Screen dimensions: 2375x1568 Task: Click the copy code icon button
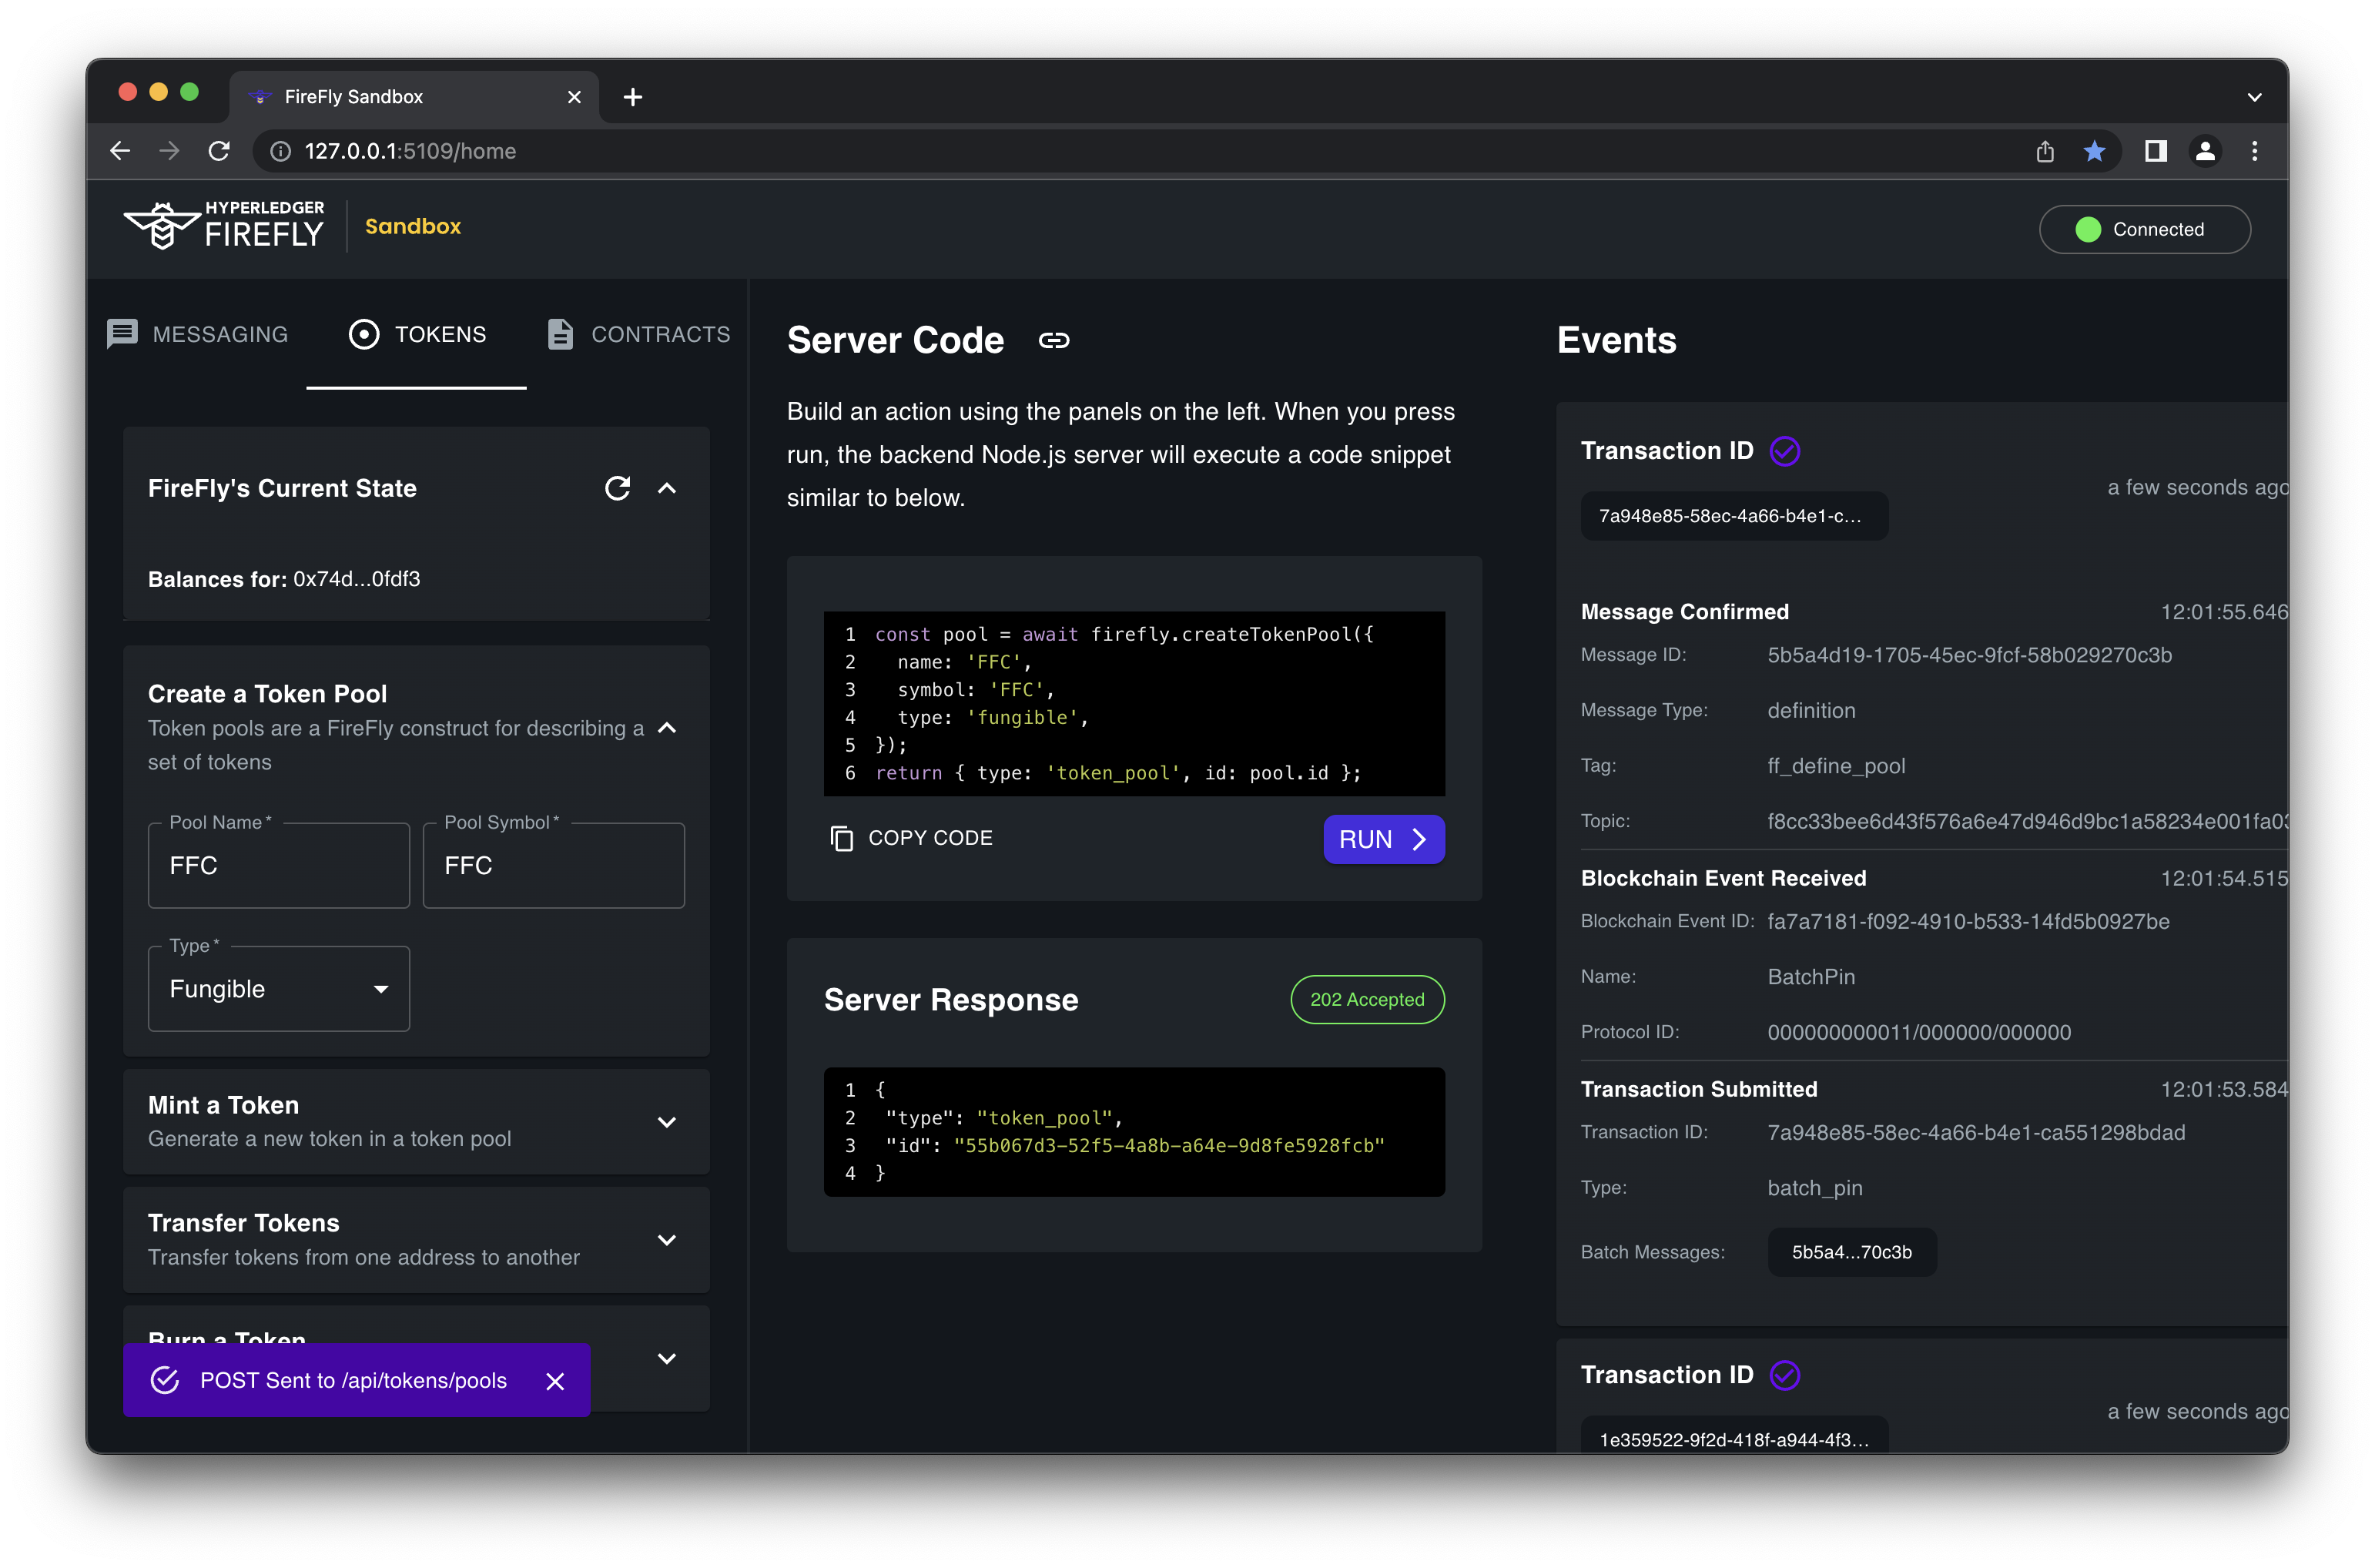pyautogui.click(x=842, y=838)
